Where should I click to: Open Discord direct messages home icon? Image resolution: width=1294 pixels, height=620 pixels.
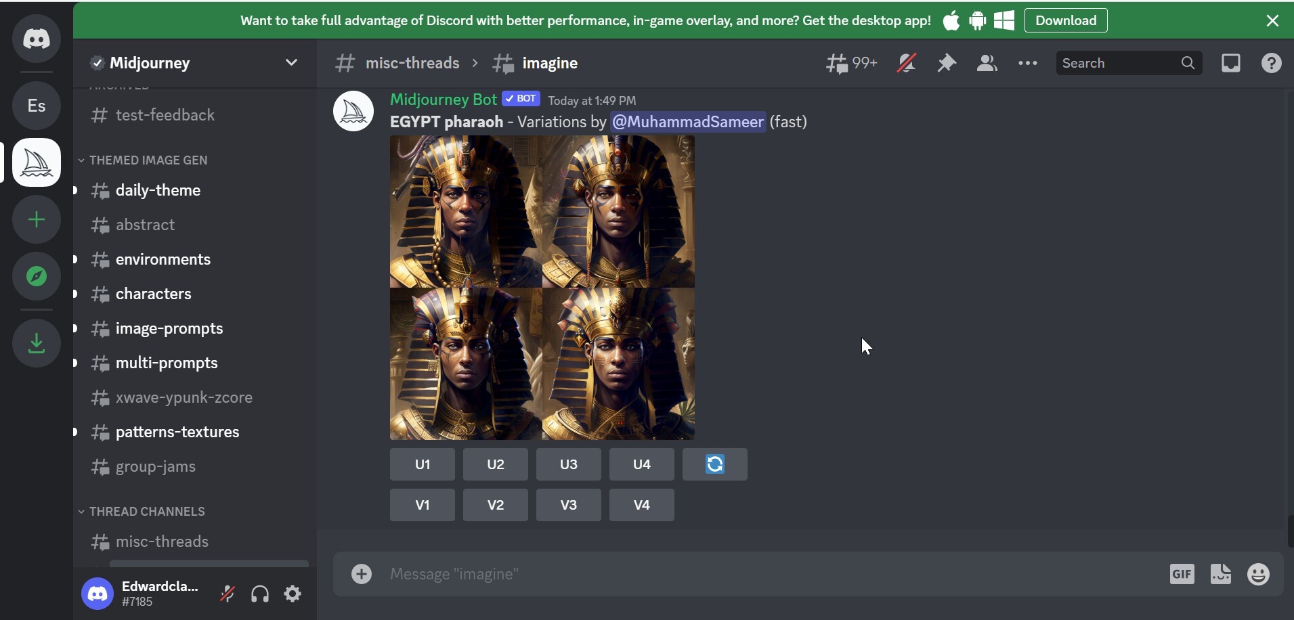pyautogui.click(x=37, y=39)
